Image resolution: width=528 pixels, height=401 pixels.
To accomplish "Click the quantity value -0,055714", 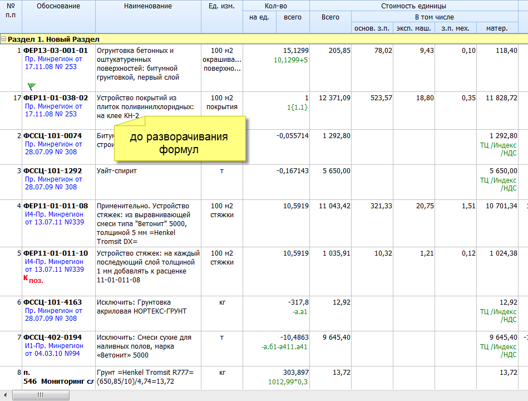I will [292, 136].
